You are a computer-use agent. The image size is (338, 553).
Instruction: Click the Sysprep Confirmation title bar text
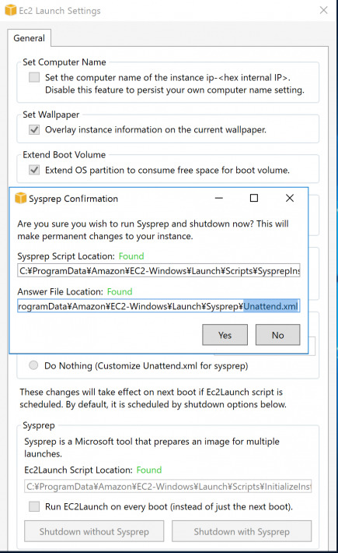click(74, 199)
